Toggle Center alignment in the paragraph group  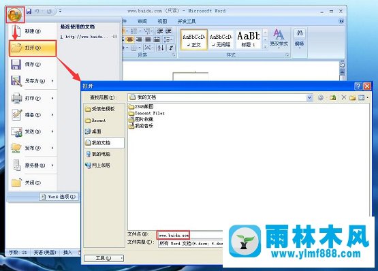point(130,39)
